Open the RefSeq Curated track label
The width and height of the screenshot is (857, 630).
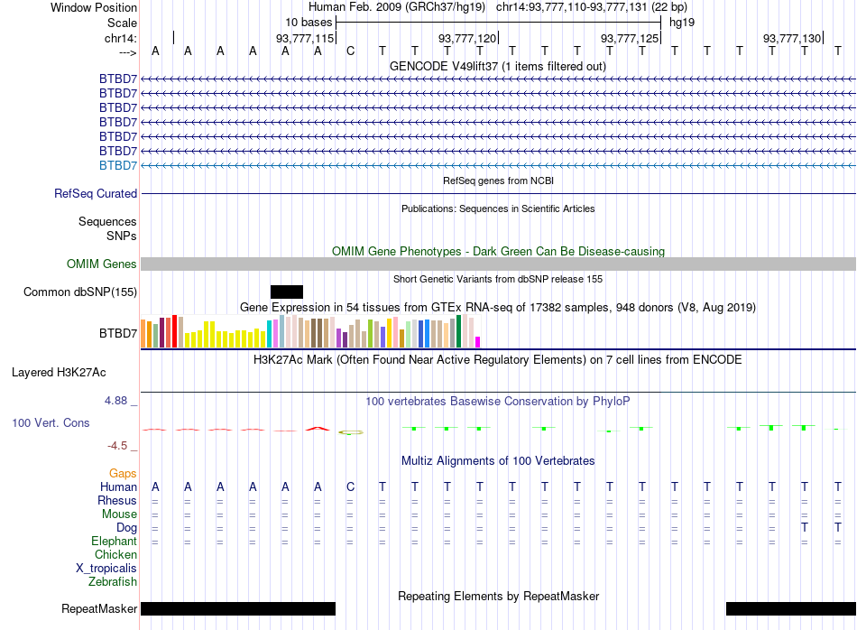click(x=96, y=193)
